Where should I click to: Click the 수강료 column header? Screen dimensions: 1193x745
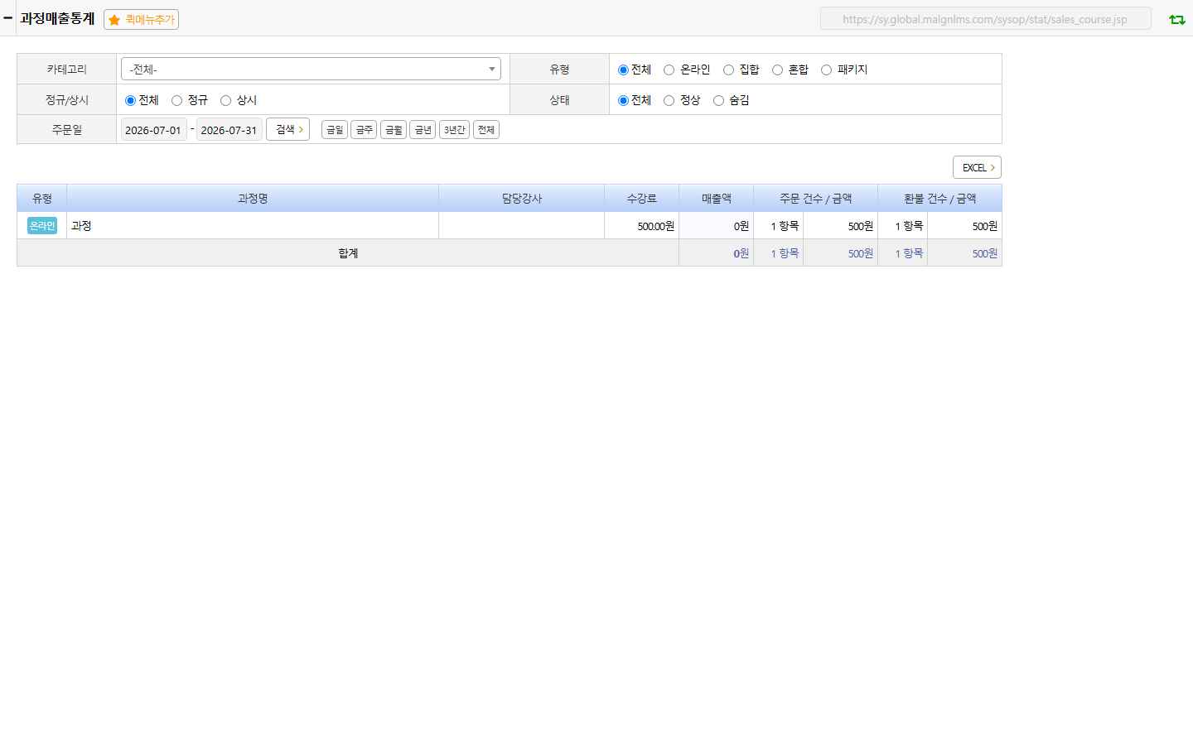[x=642, y=199]
